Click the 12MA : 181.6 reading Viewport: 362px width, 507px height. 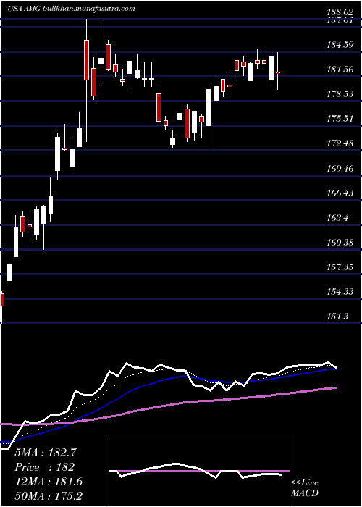(x=49, y=482)
